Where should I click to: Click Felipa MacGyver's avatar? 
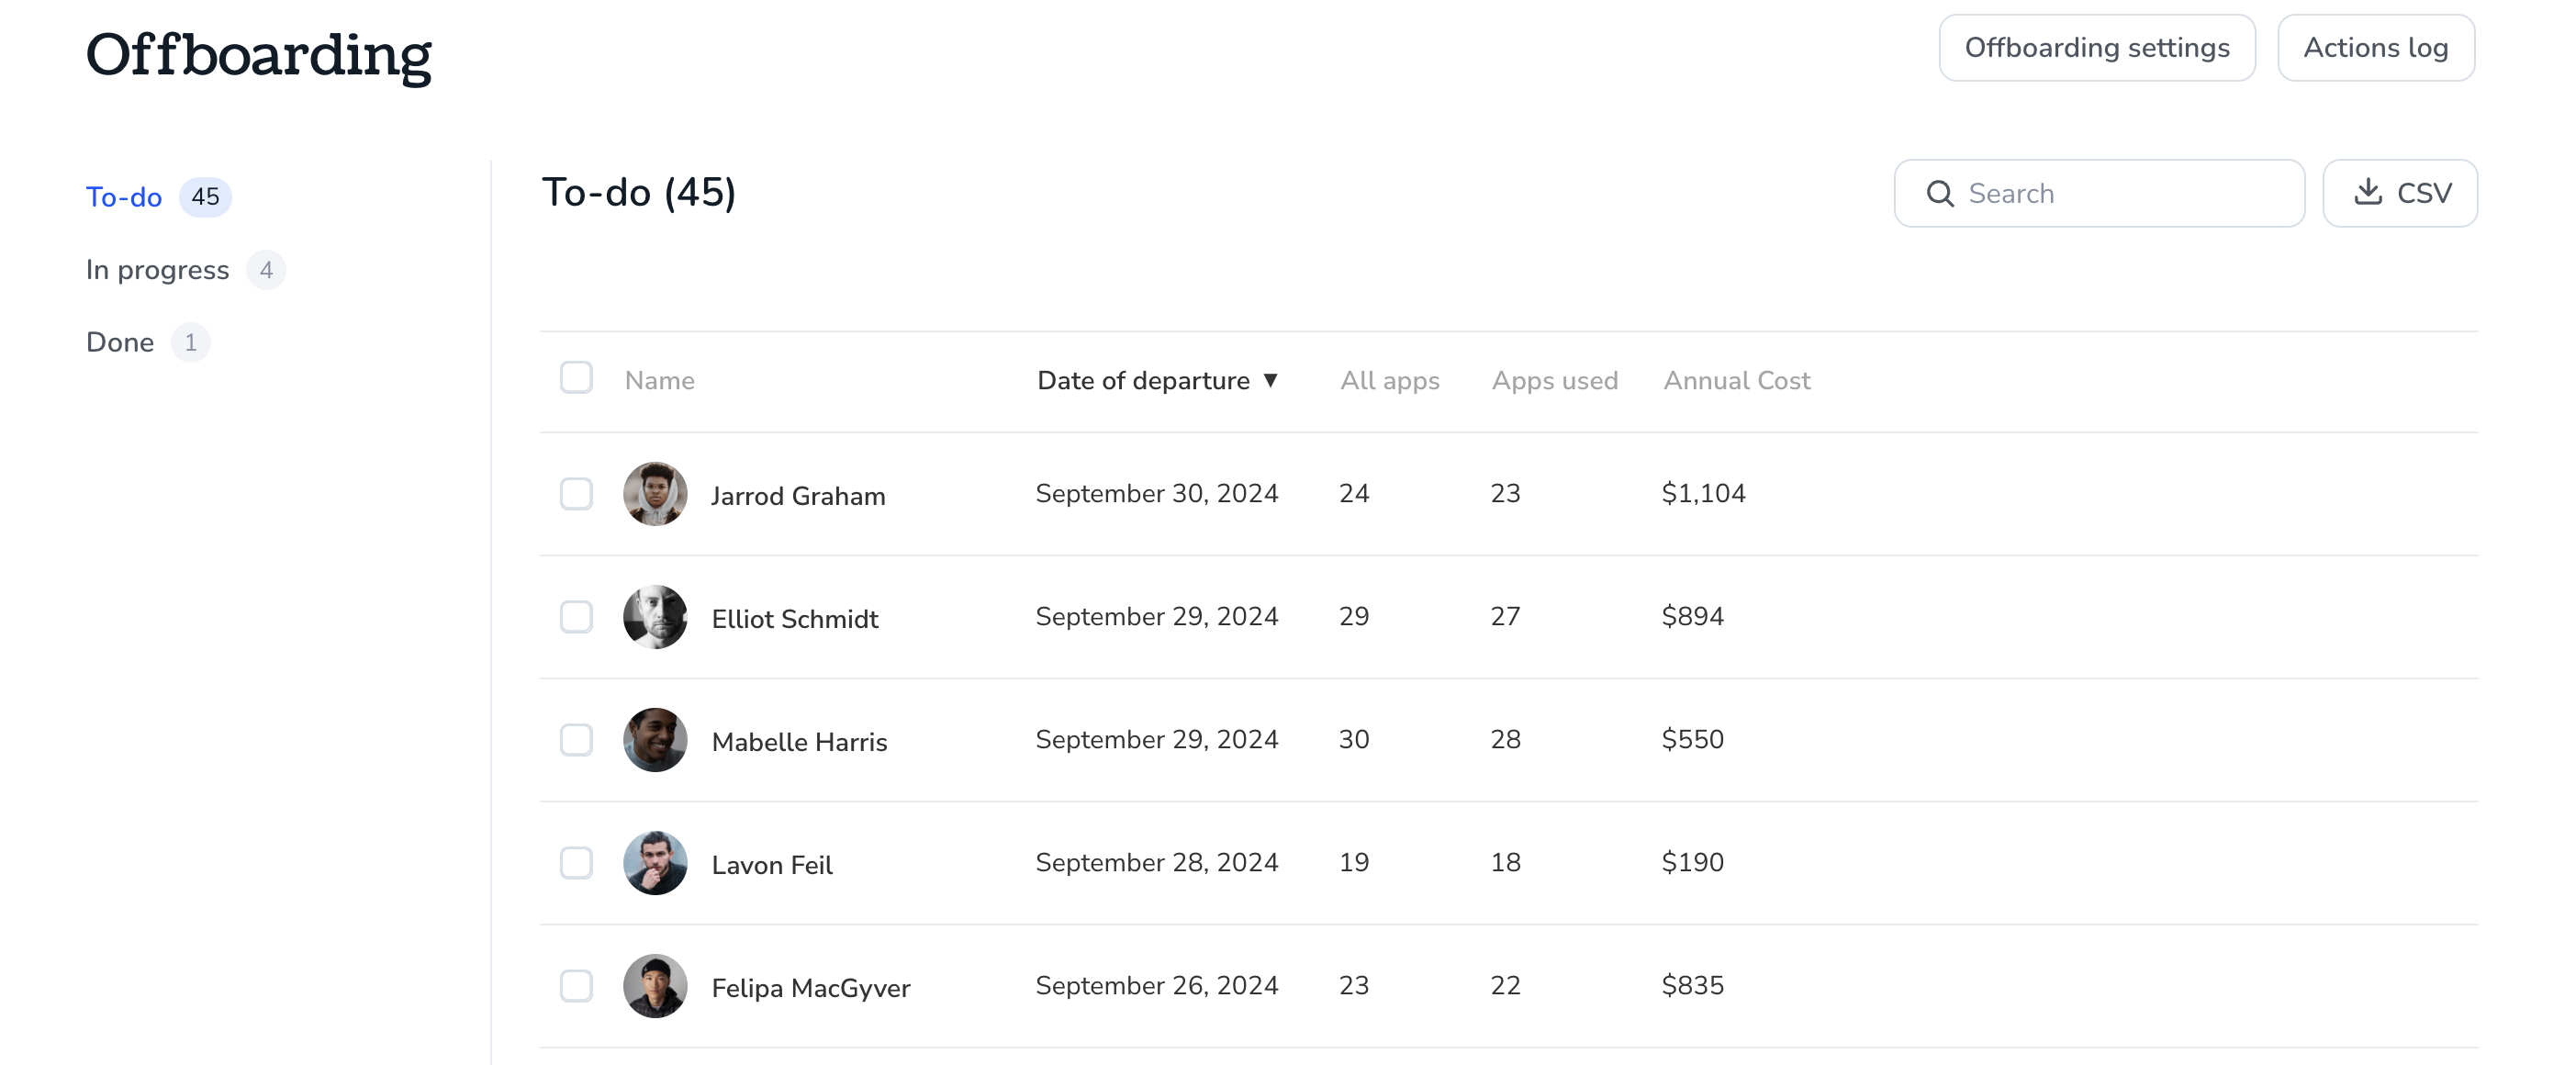point(655,986)
